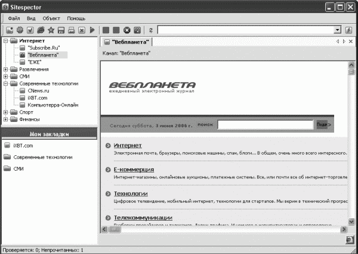Collapse the Современные технологии tree folder

click(6, 83)
